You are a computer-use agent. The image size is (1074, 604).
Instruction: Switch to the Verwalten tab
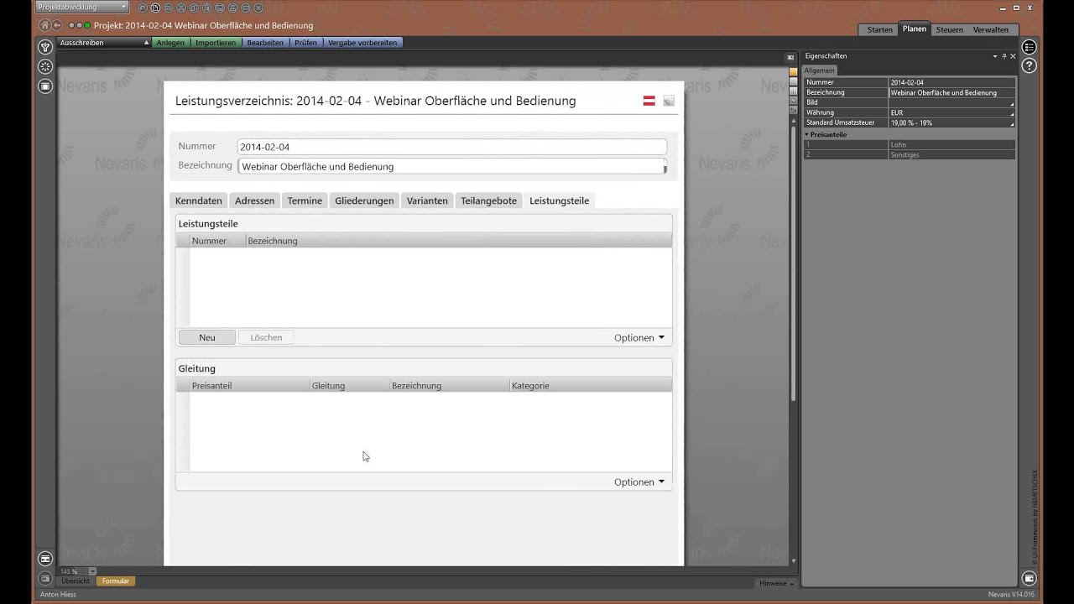[x=990, y=29]
